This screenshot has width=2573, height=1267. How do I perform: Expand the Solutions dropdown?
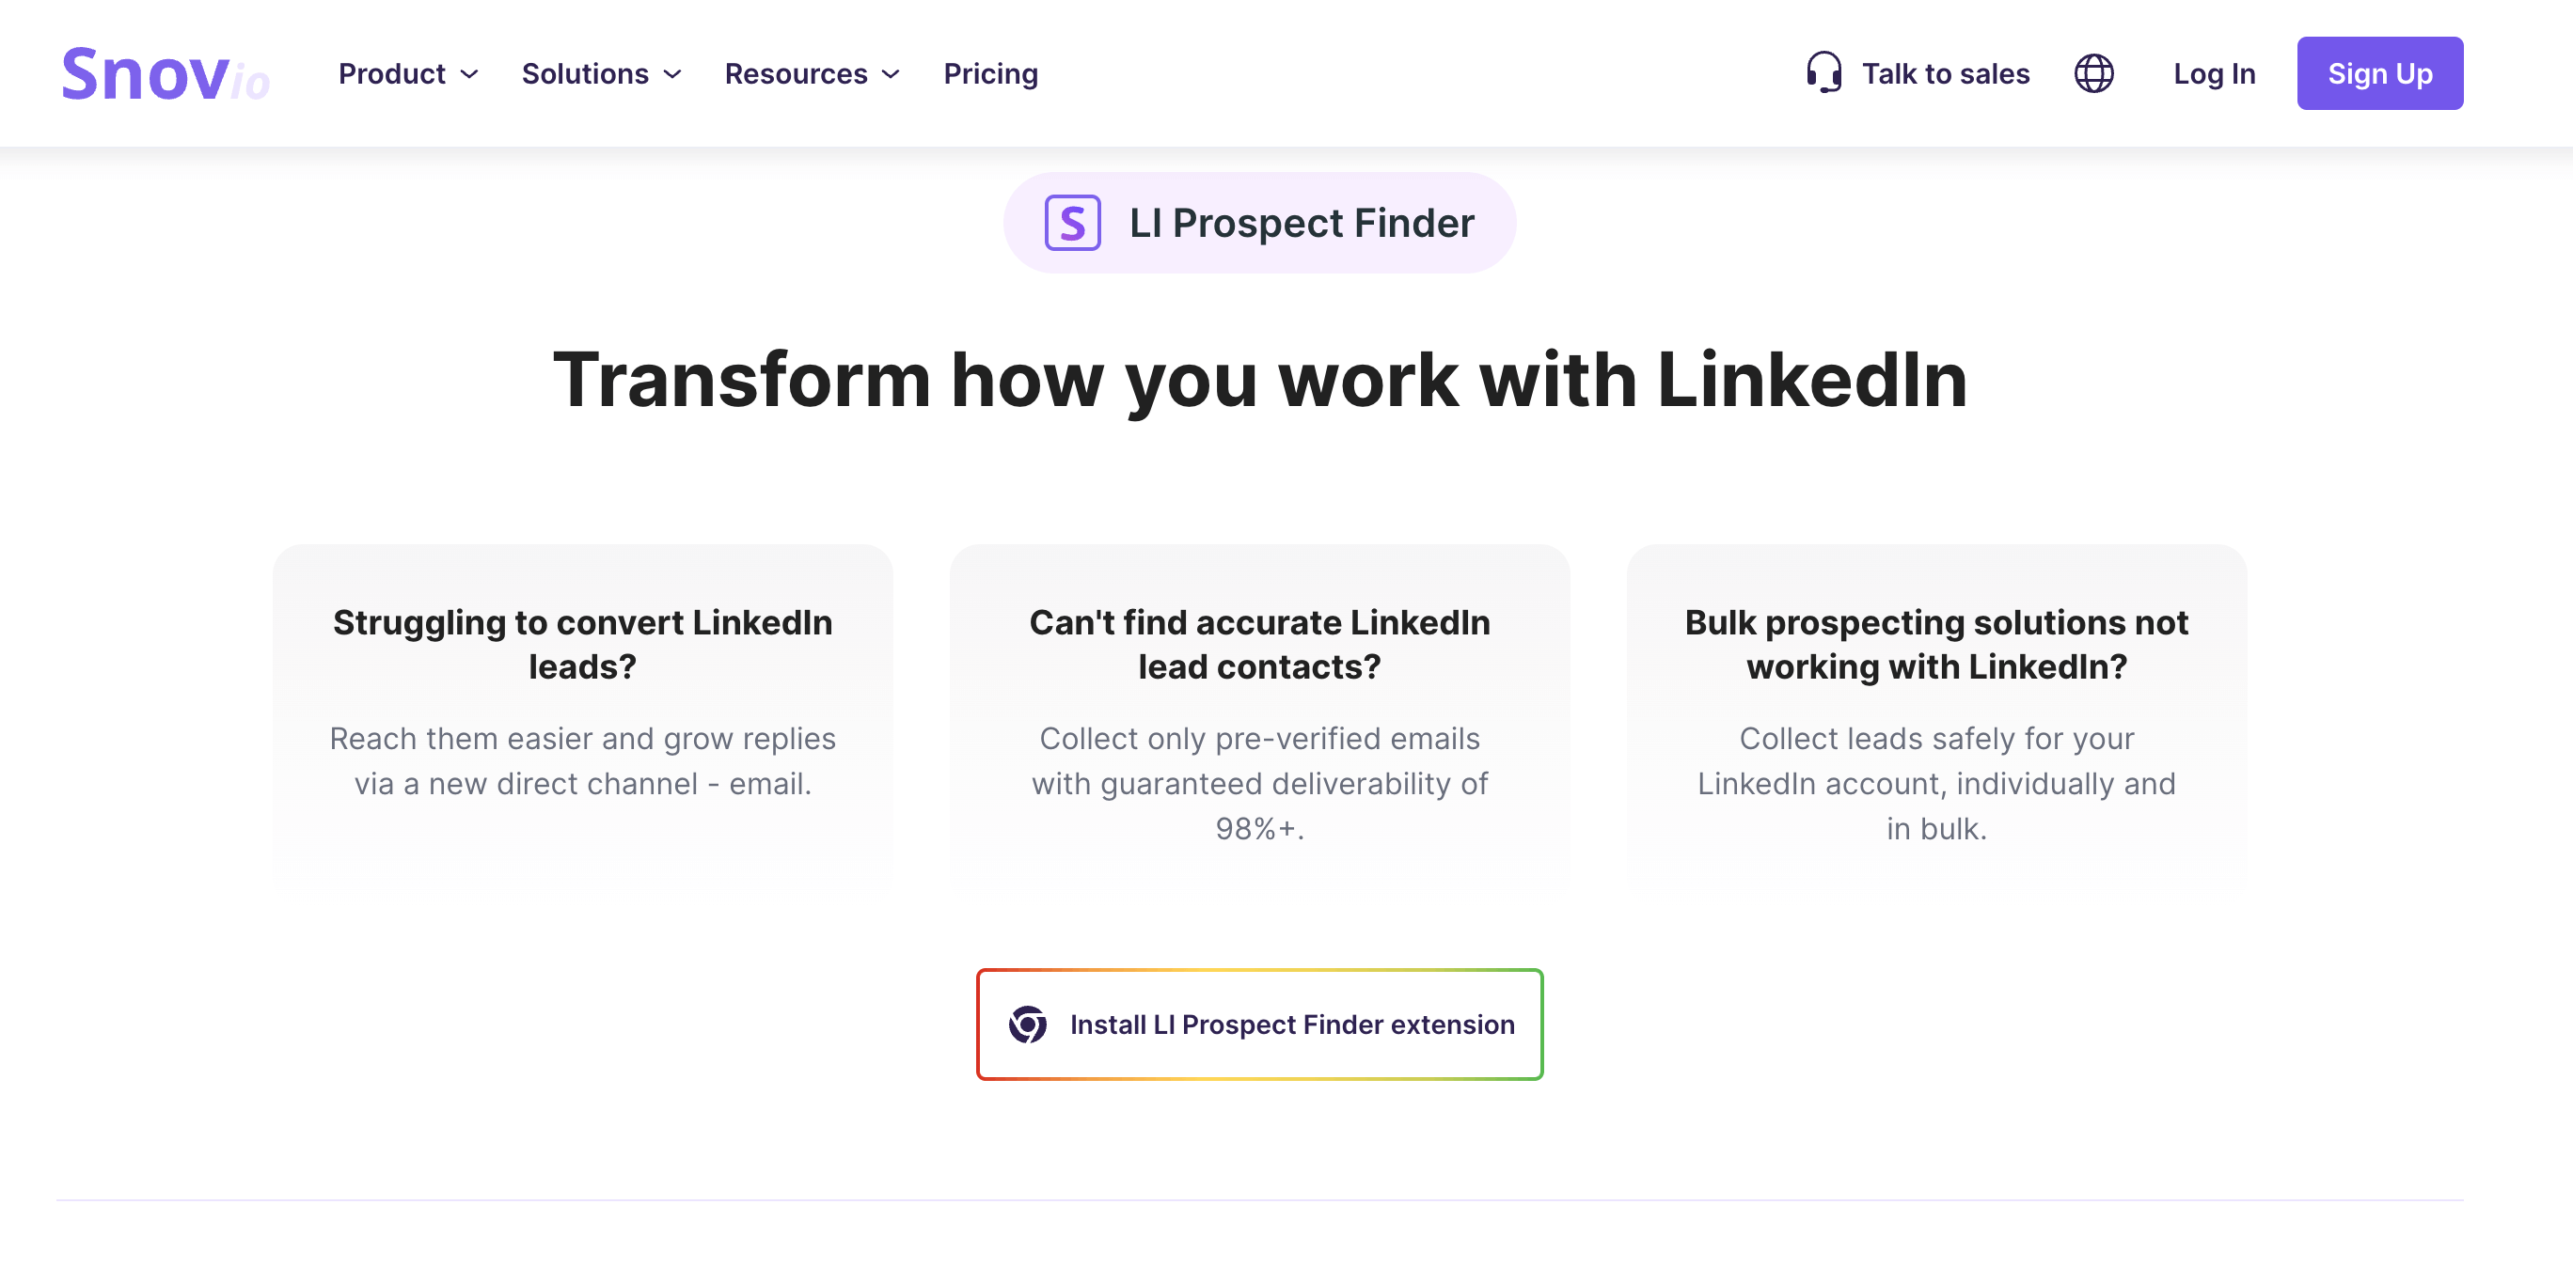tap(600, 73)
